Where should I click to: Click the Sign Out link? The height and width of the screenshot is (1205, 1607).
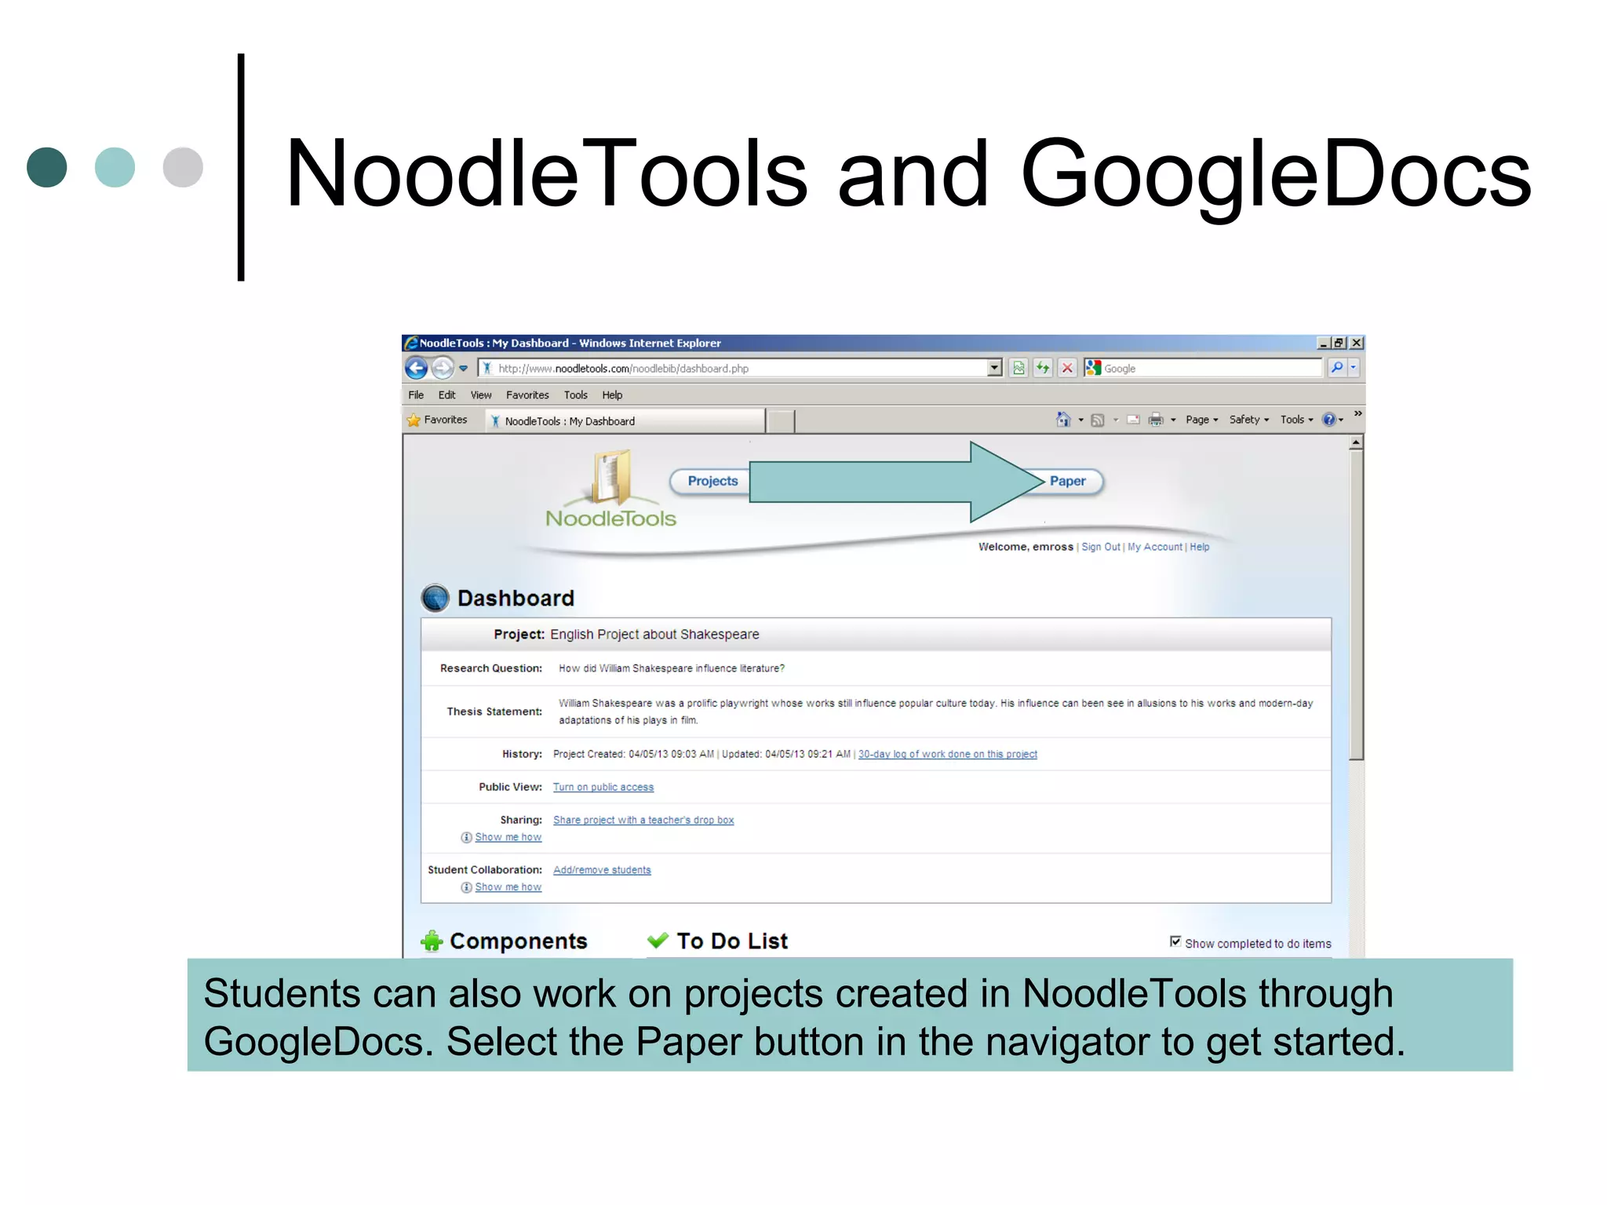pos(1101,547)
